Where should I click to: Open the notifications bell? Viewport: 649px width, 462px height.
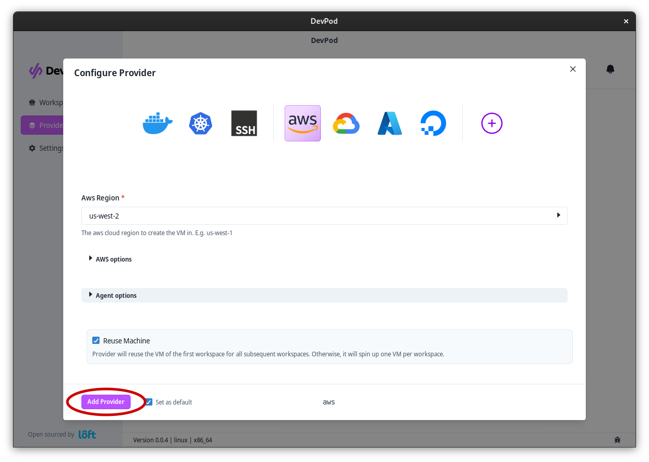610,69
